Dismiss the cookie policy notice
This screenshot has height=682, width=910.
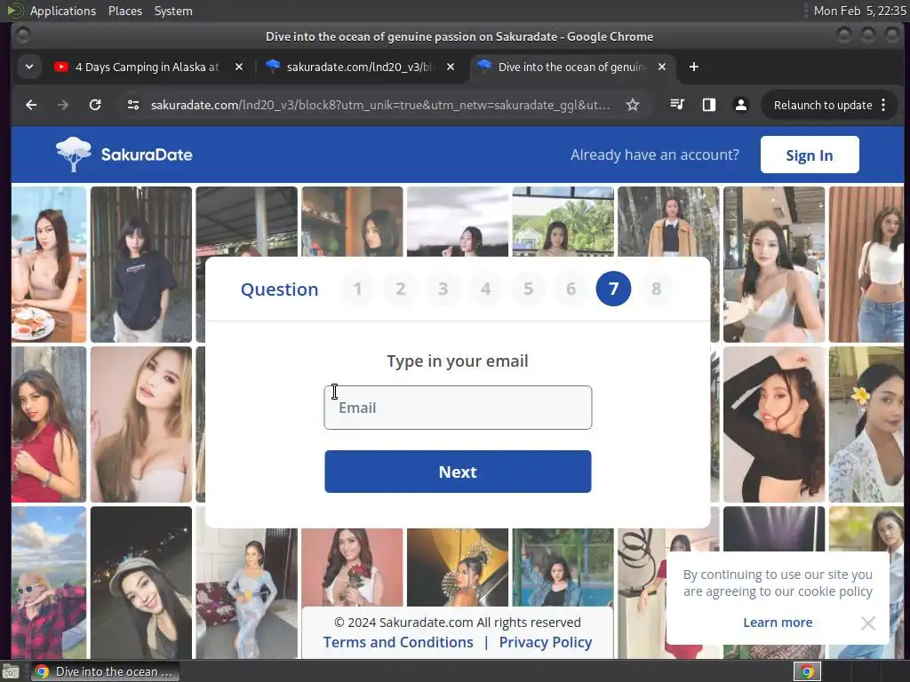tap(867, 623)
